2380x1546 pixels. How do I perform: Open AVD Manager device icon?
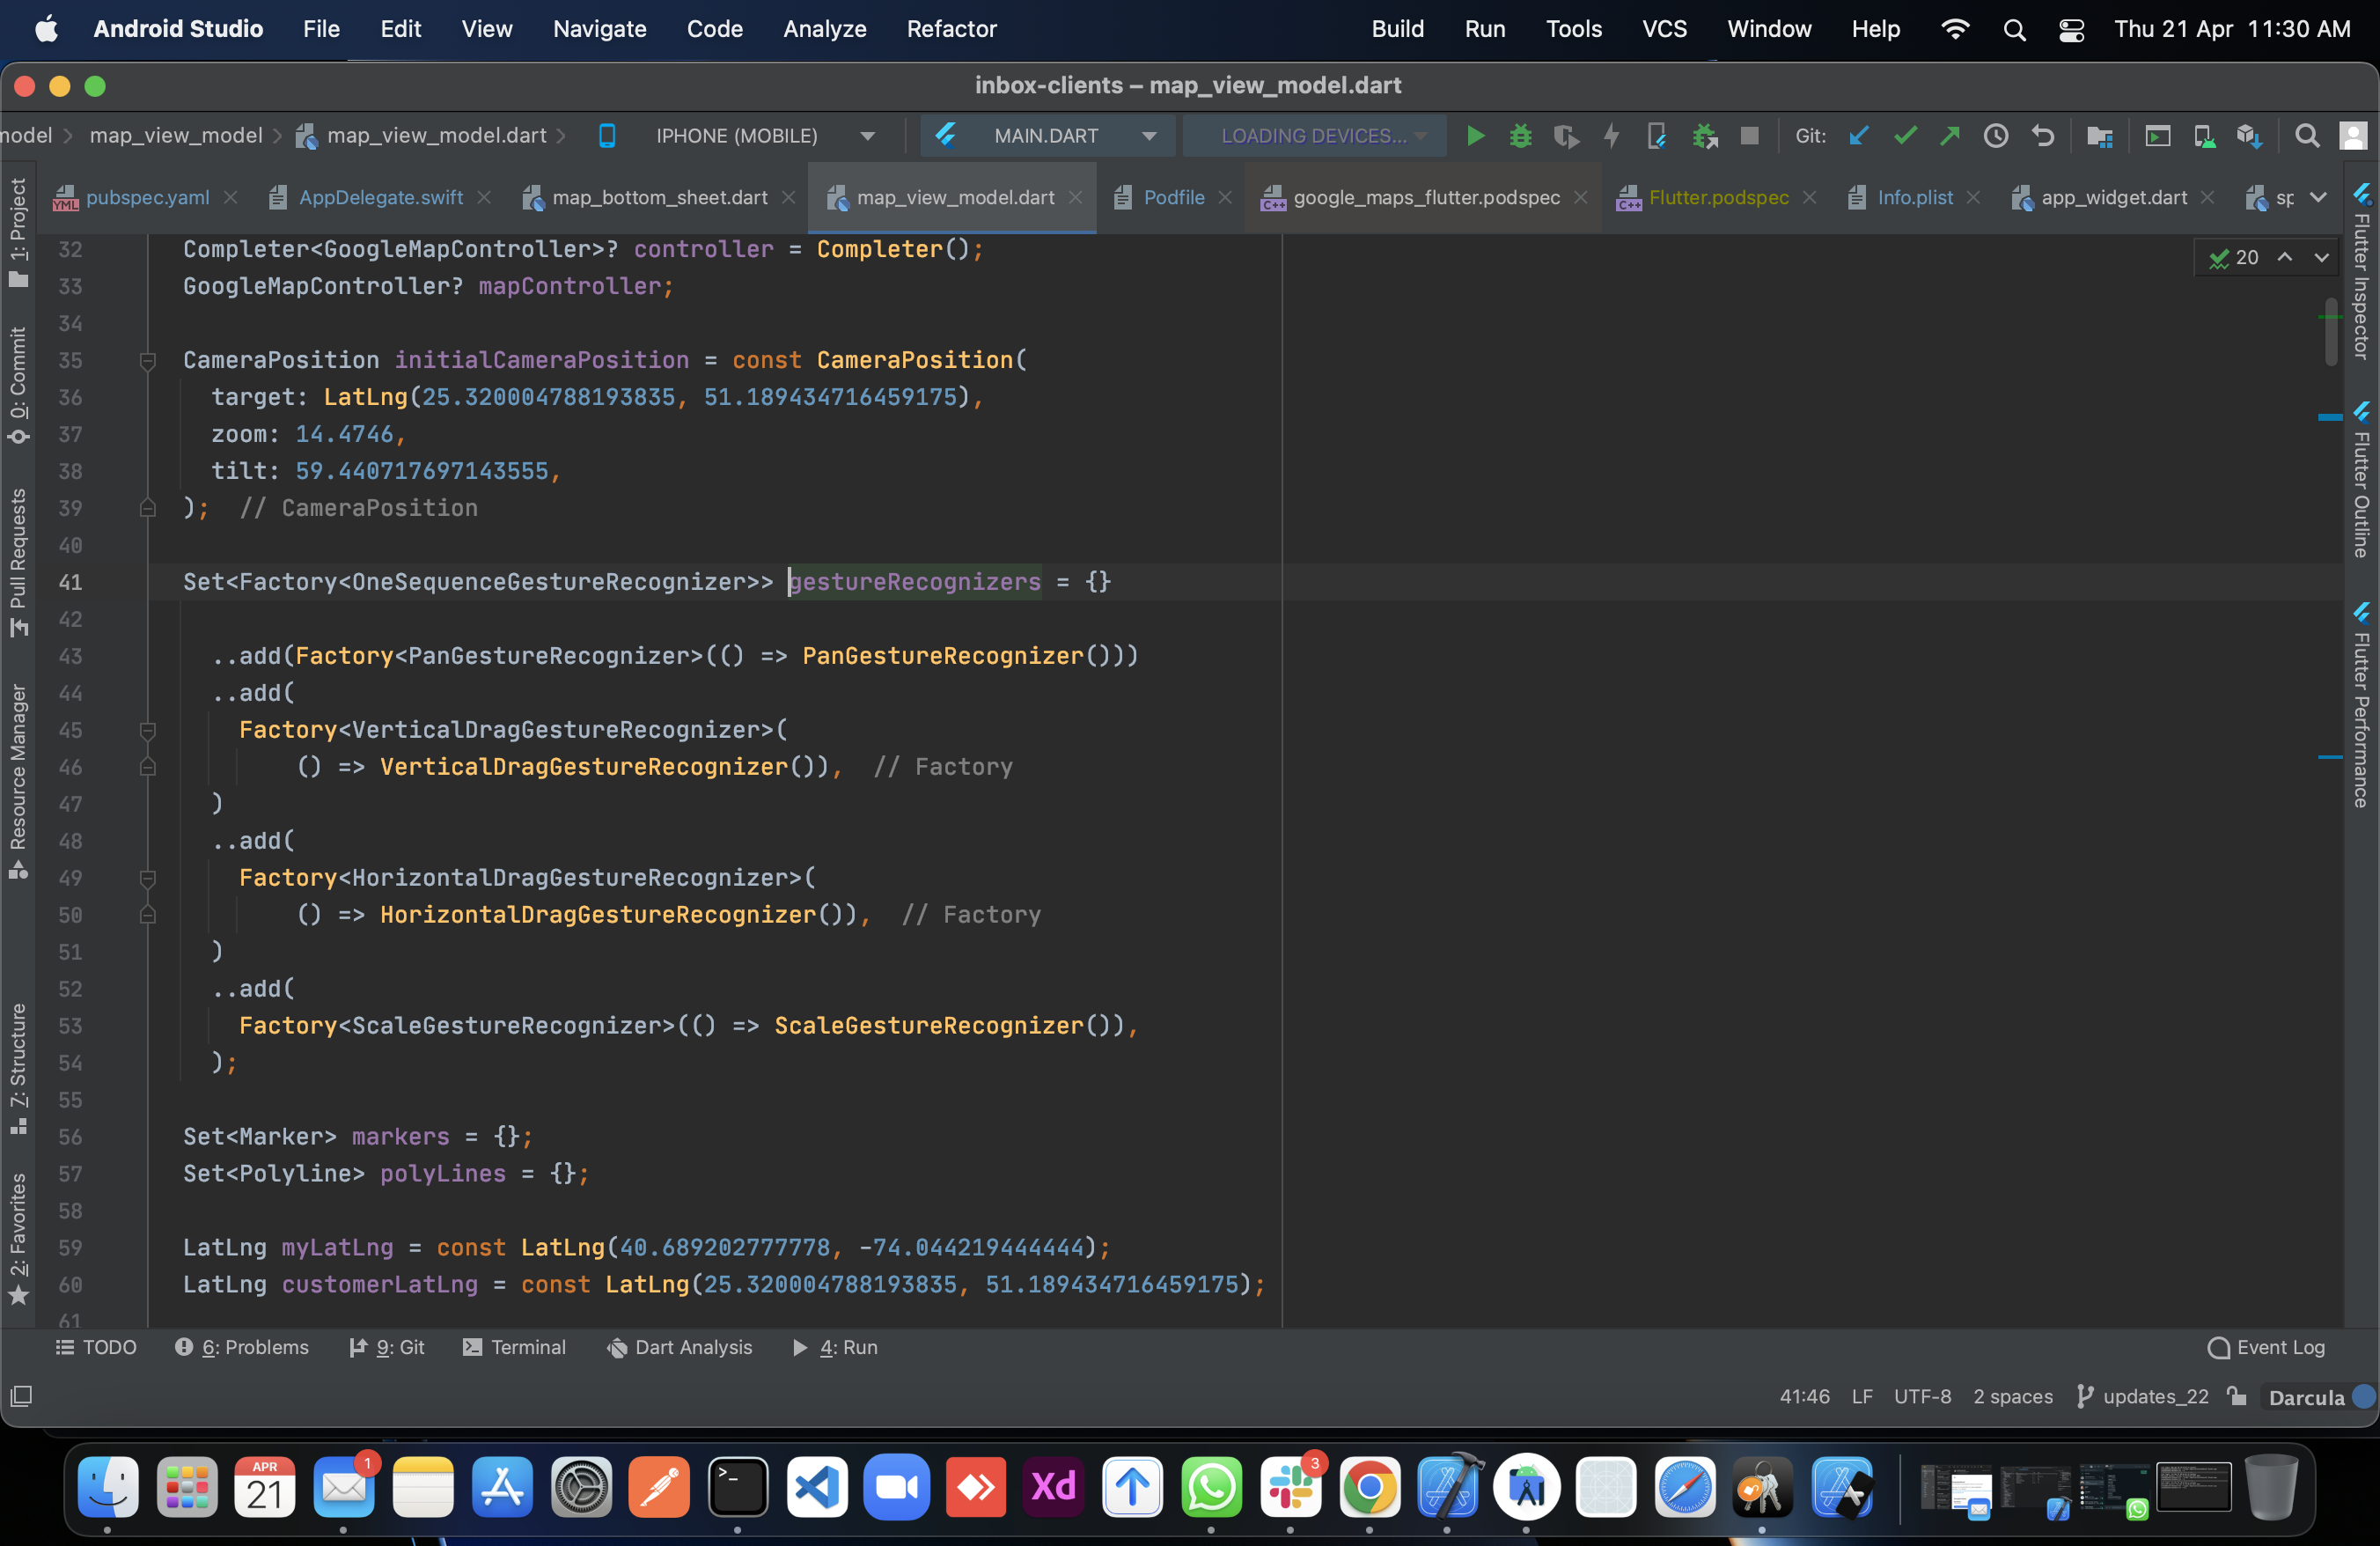point(2203,136)
